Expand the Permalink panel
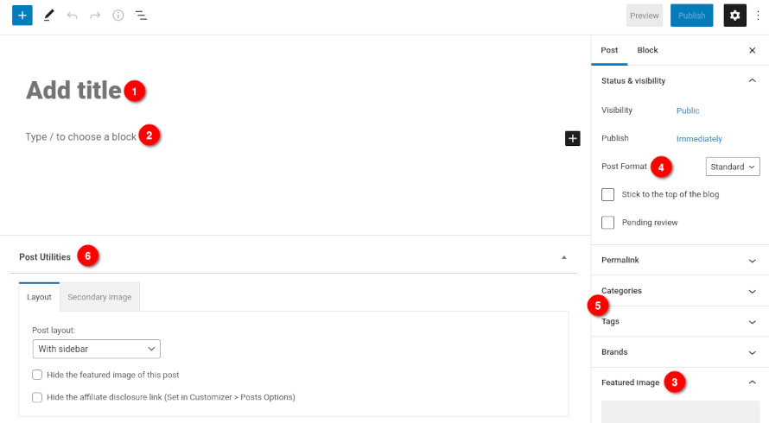This screenshot has width=769, height=423. 680,260
